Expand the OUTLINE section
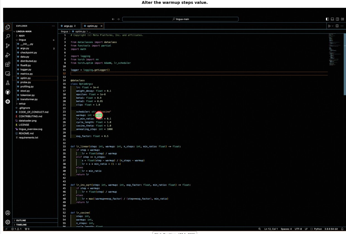346x234 pixels. pyautogui.click(x=21, y=220)
